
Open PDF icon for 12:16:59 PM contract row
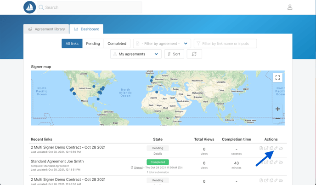(x=261, y=148)
